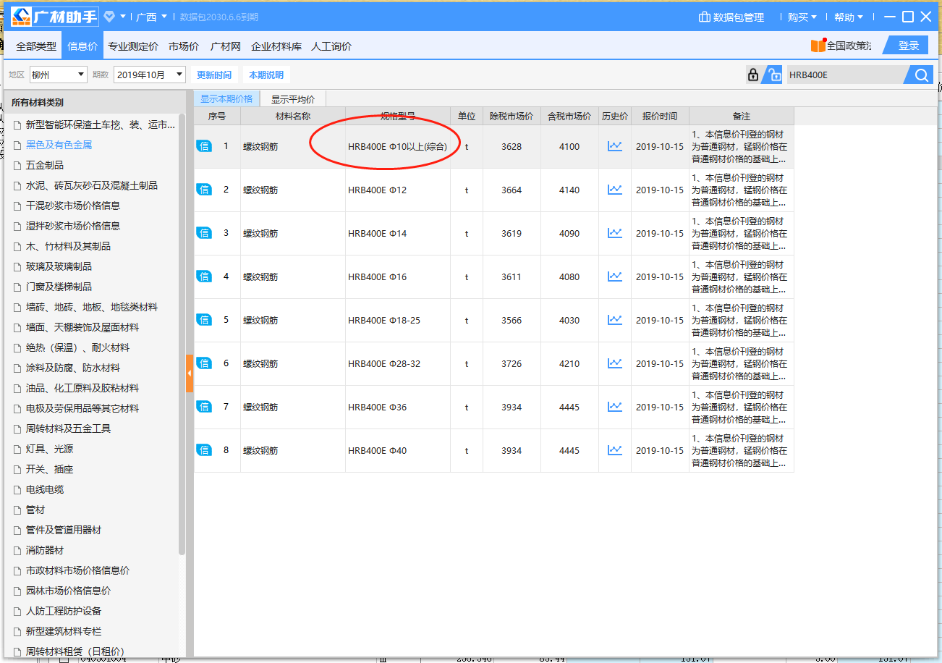
Task: Show 显示平均价 view
Action: point(293,99)
